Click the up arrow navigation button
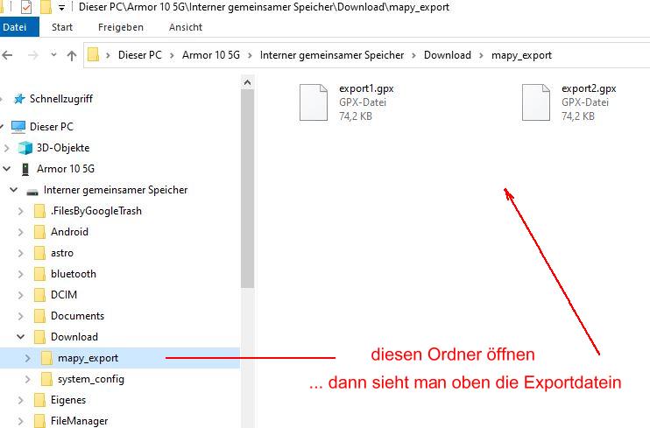Image resolution: width=650 pixels, height=428 pixels. [72, 55]
